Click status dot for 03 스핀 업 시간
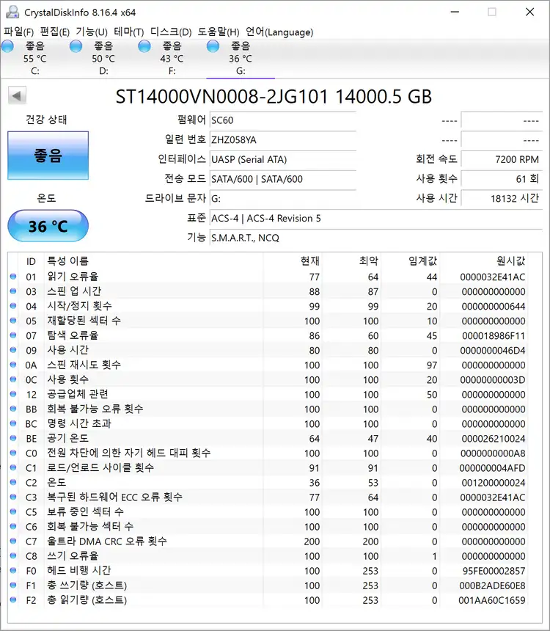This screenshot has height=631, width=550. click(13, 291)
